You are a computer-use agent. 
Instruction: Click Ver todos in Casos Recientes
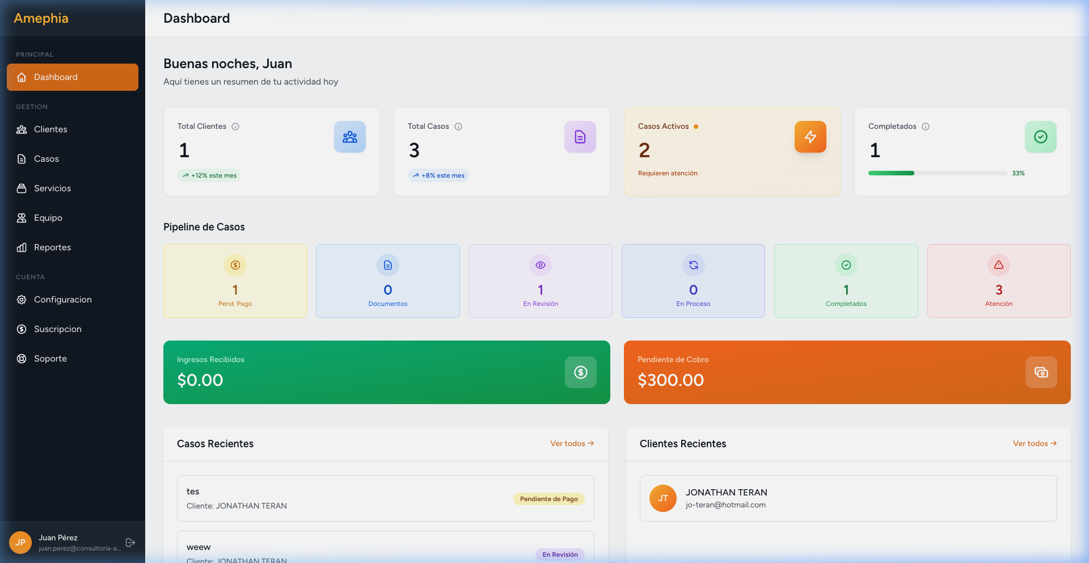click(572, 444)
